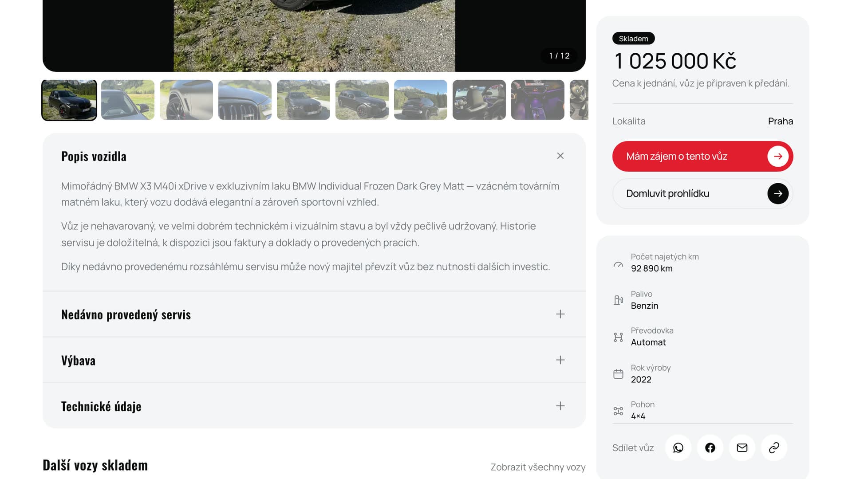Click the calendar icon beside Rok výroby
The image size is (852, 479).
pos(618,374)
